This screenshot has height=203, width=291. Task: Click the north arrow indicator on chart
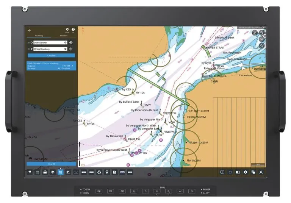point(83,31)
